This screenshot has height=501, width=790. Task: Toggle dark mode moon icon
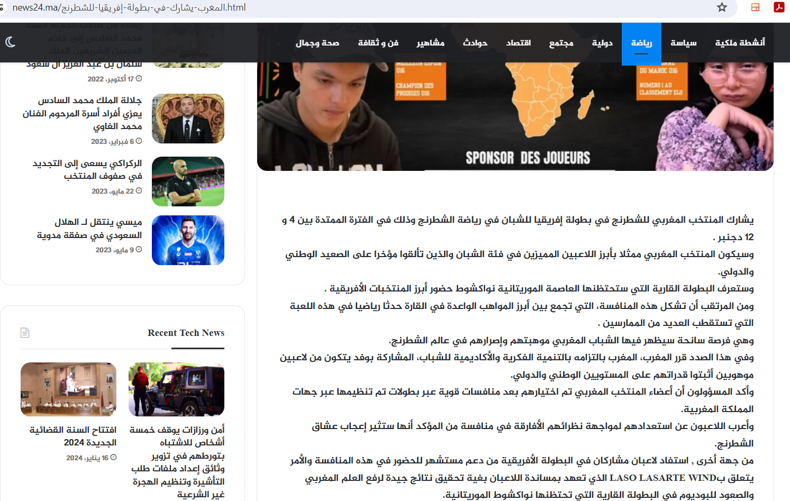point(10,42)
